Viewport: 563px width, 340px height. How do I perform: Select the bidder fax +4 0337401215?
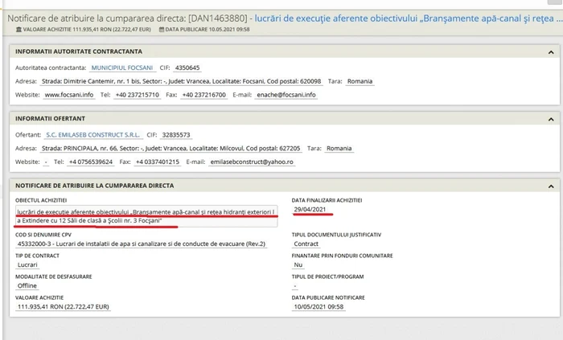coord(158,162)
